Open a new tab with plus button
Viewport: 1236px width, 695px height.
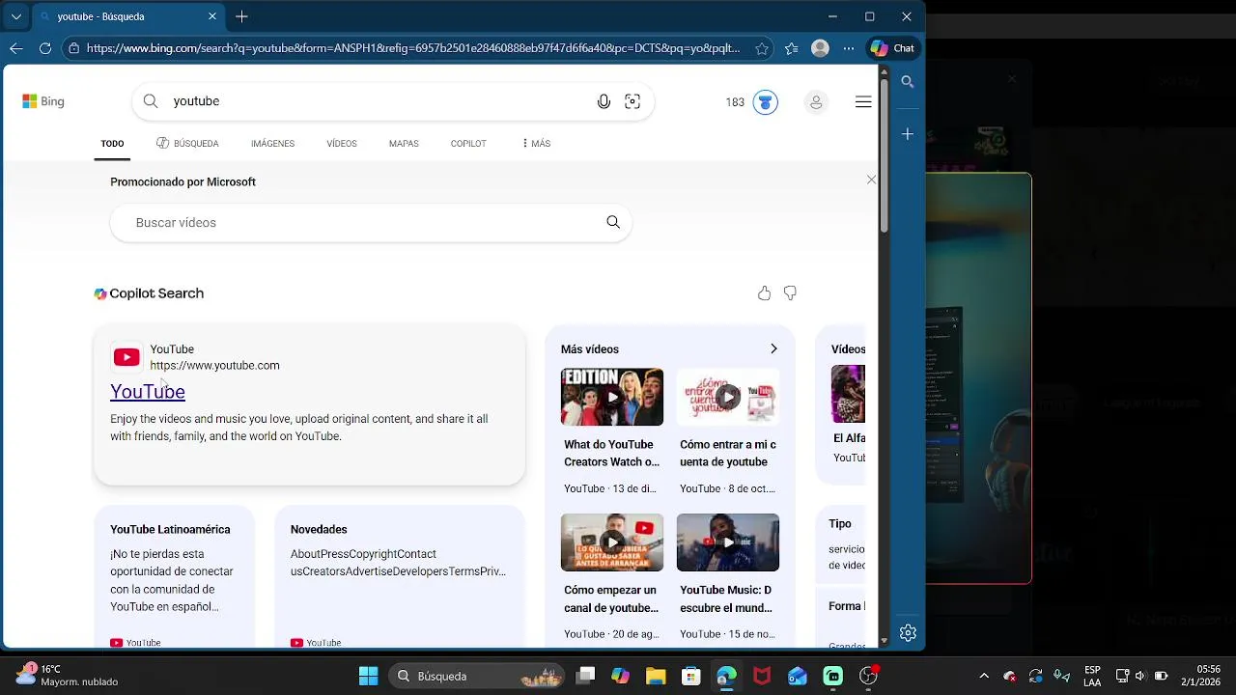[241, 16]
